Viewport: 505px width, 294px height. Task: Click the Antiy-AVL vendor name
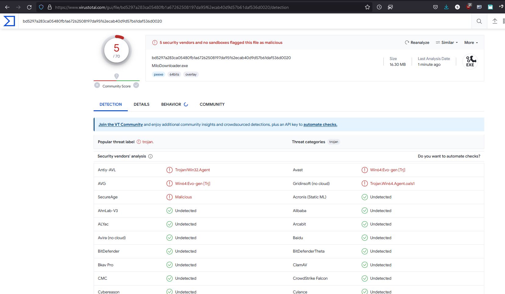[107, 170]
